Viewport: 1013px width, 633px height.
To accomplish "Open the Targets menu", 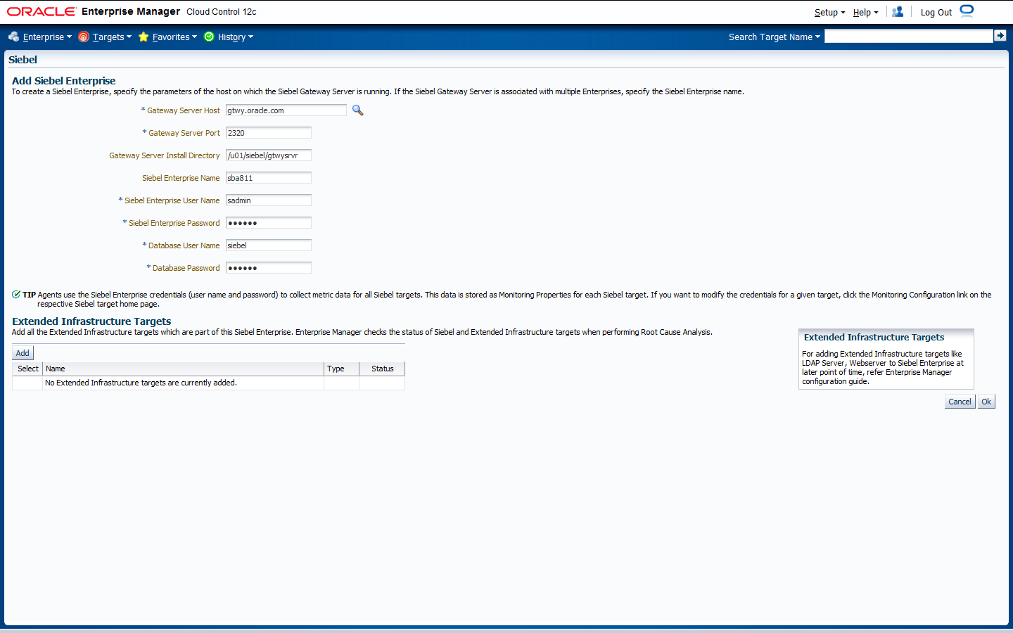I will click(x=112, y=37).
